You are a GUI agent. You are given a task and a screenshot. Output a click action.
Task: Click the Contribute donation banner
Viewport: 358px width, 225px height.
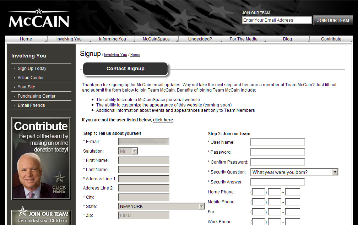[41, 159]
